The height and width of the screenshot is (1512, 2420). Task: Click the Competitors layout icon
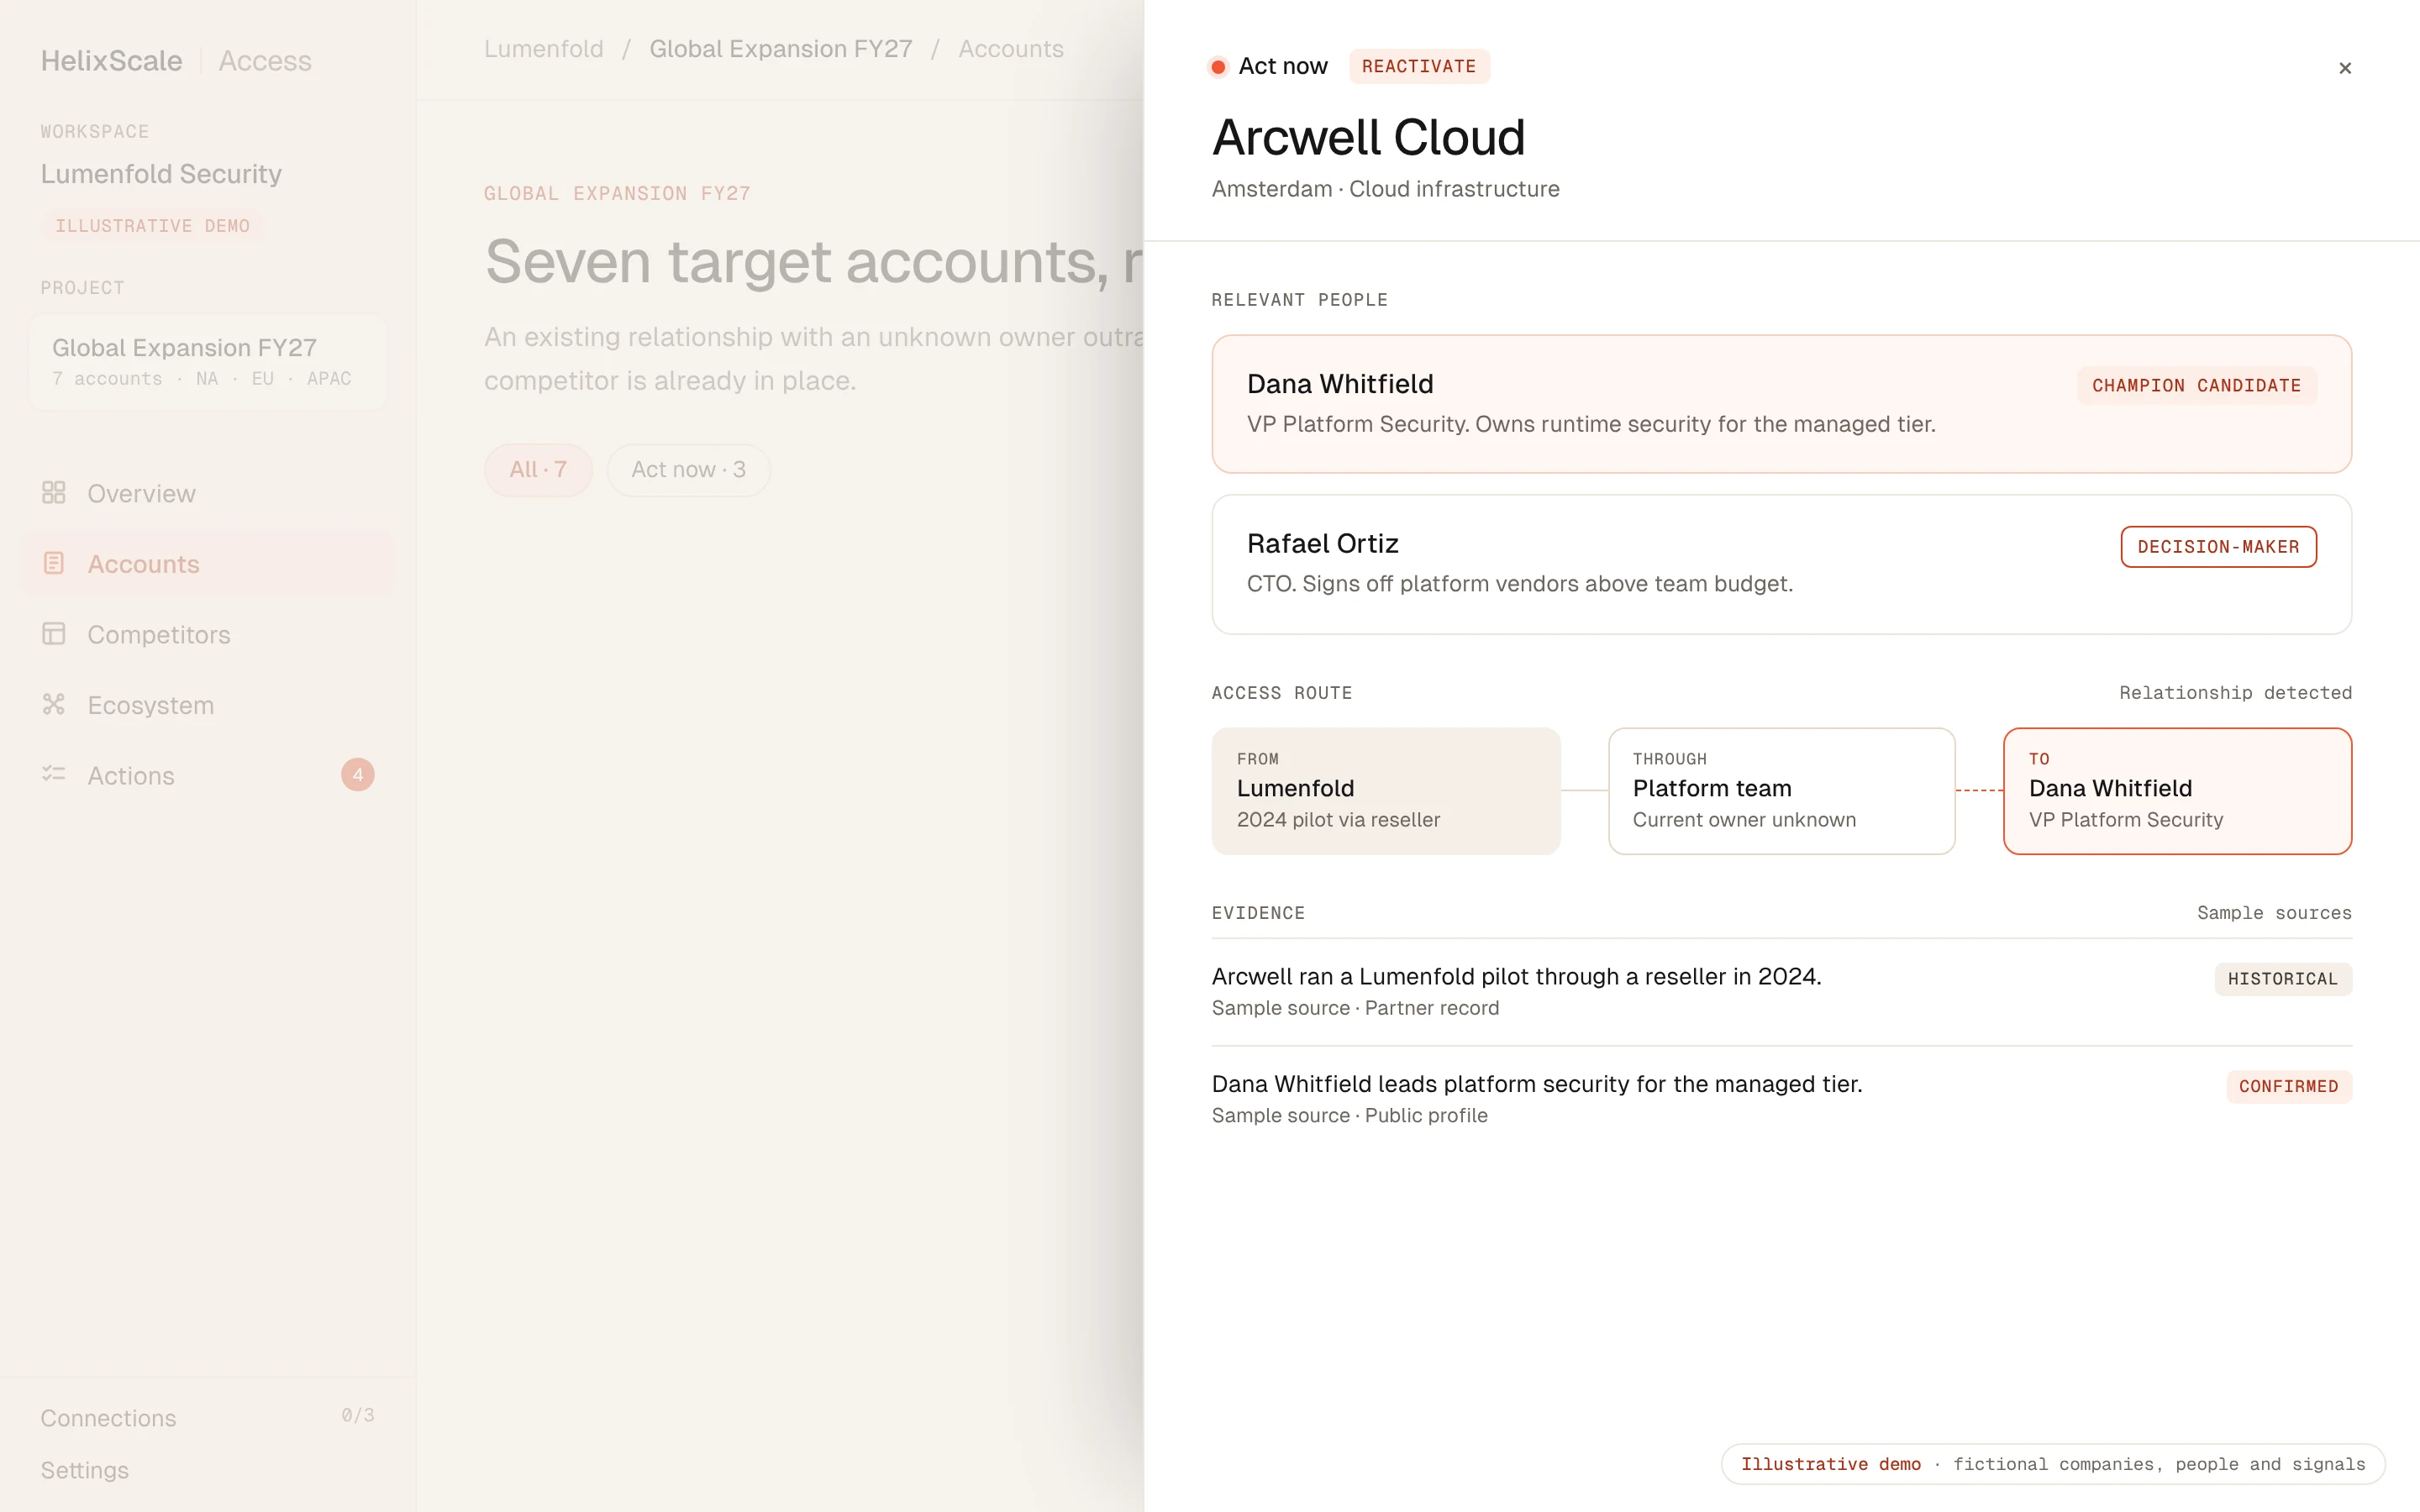[x=54, y=634]
